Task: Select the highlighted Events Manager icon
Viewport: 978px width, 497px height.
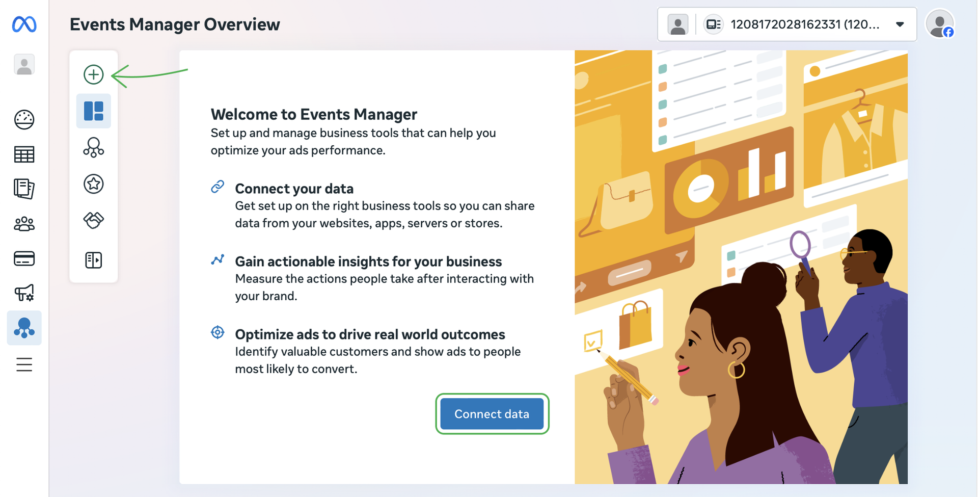Action: (24, 328)
